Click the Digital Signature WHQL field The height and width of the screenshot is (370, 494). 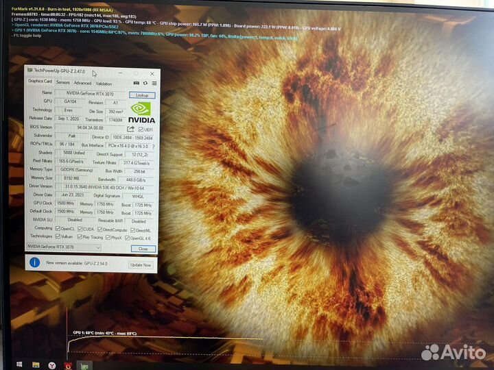(x=139, y=197)
